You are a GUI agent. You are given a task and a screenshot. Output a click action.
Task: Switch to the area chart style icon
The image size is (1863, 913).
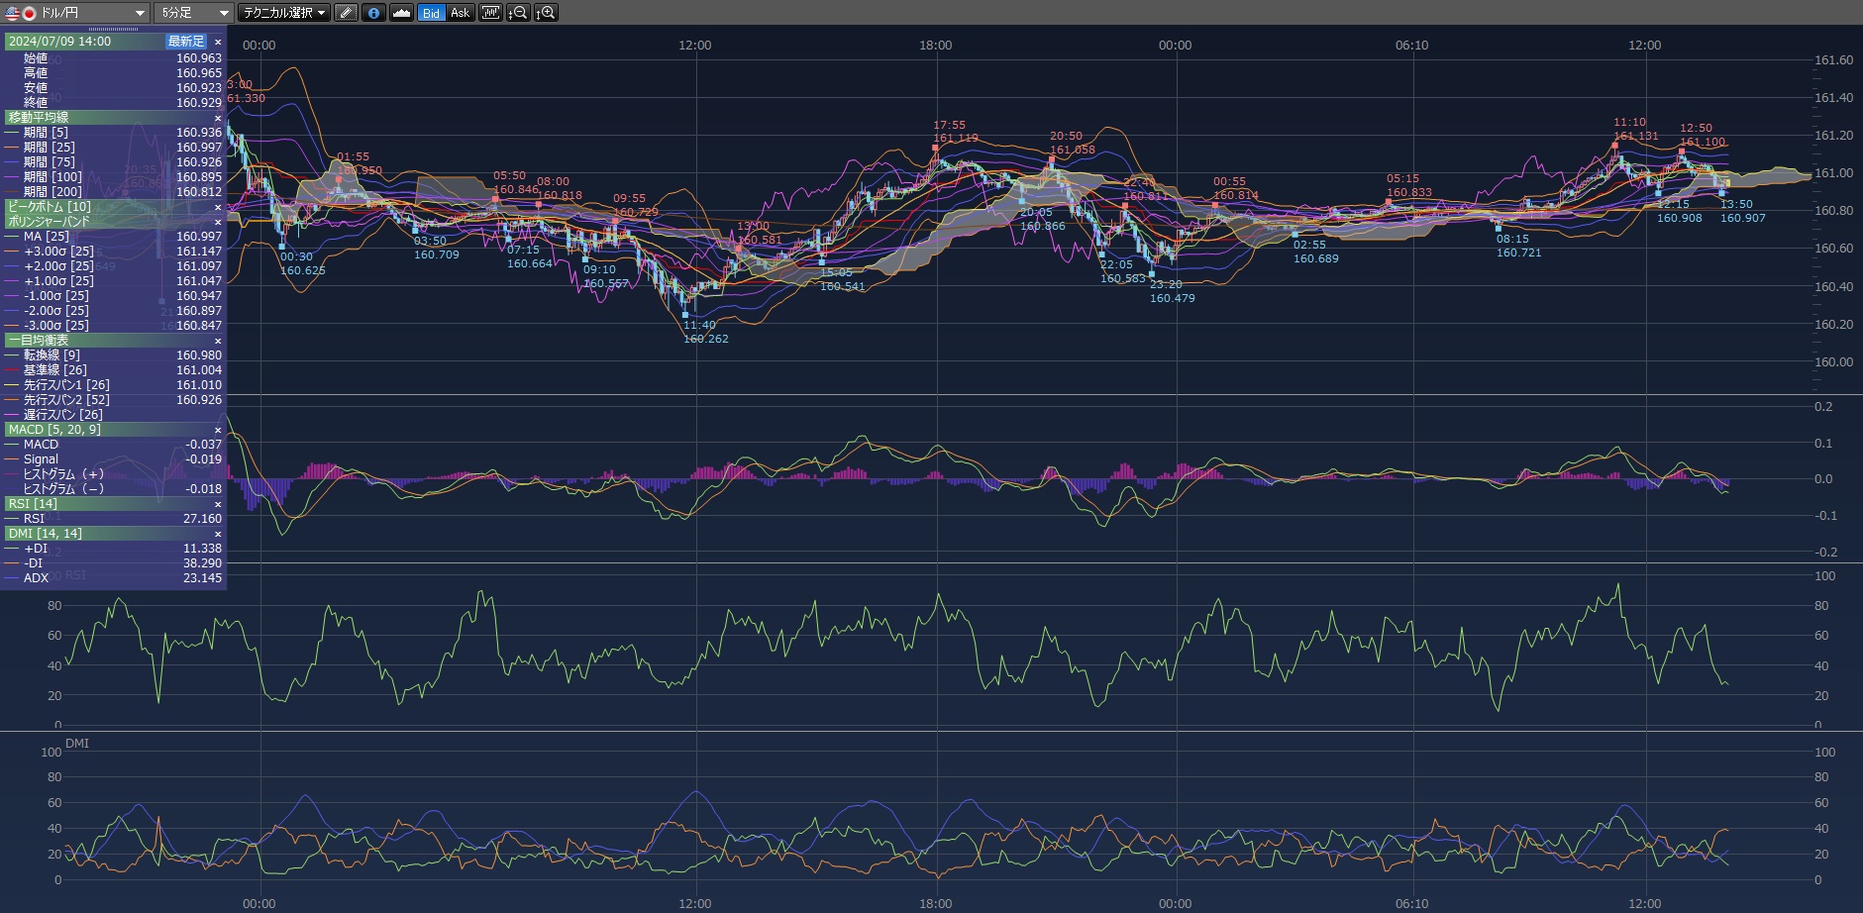[x=401, y=13]
